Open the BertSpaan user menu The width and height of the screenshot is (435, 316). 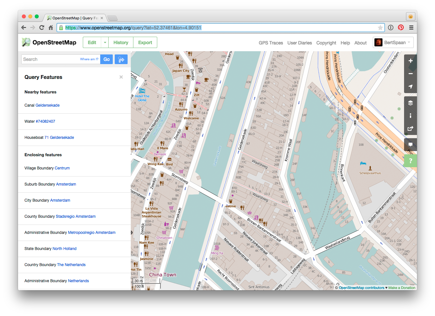pyautogui.click(x=393, y=43)
